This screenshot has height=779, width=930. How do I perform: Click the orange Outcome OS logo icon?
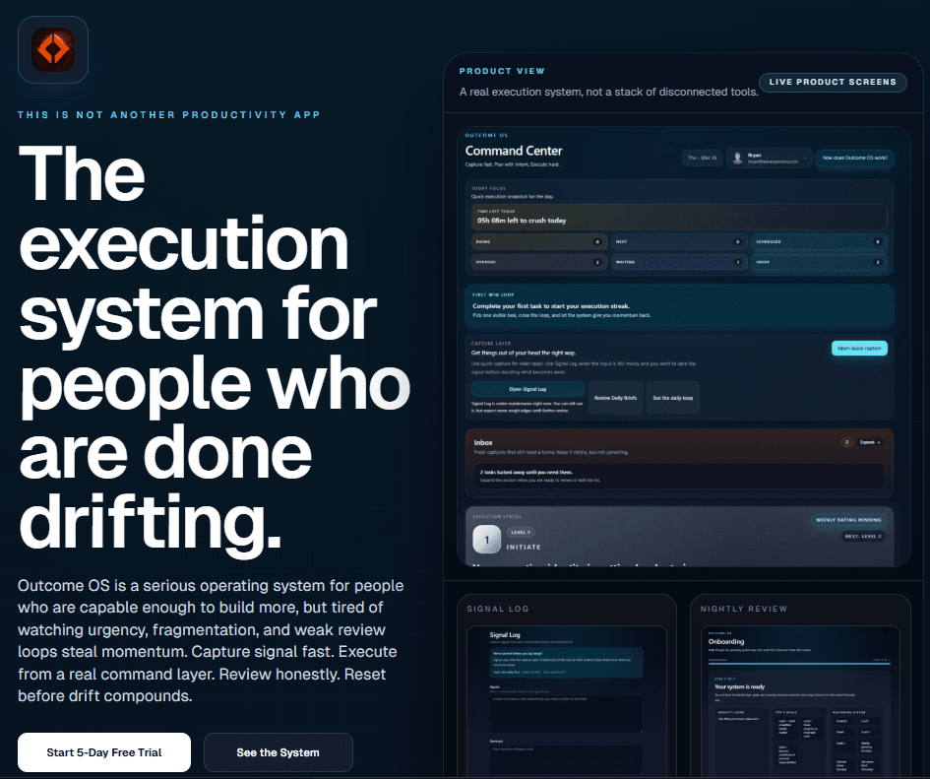pos(53,50)
